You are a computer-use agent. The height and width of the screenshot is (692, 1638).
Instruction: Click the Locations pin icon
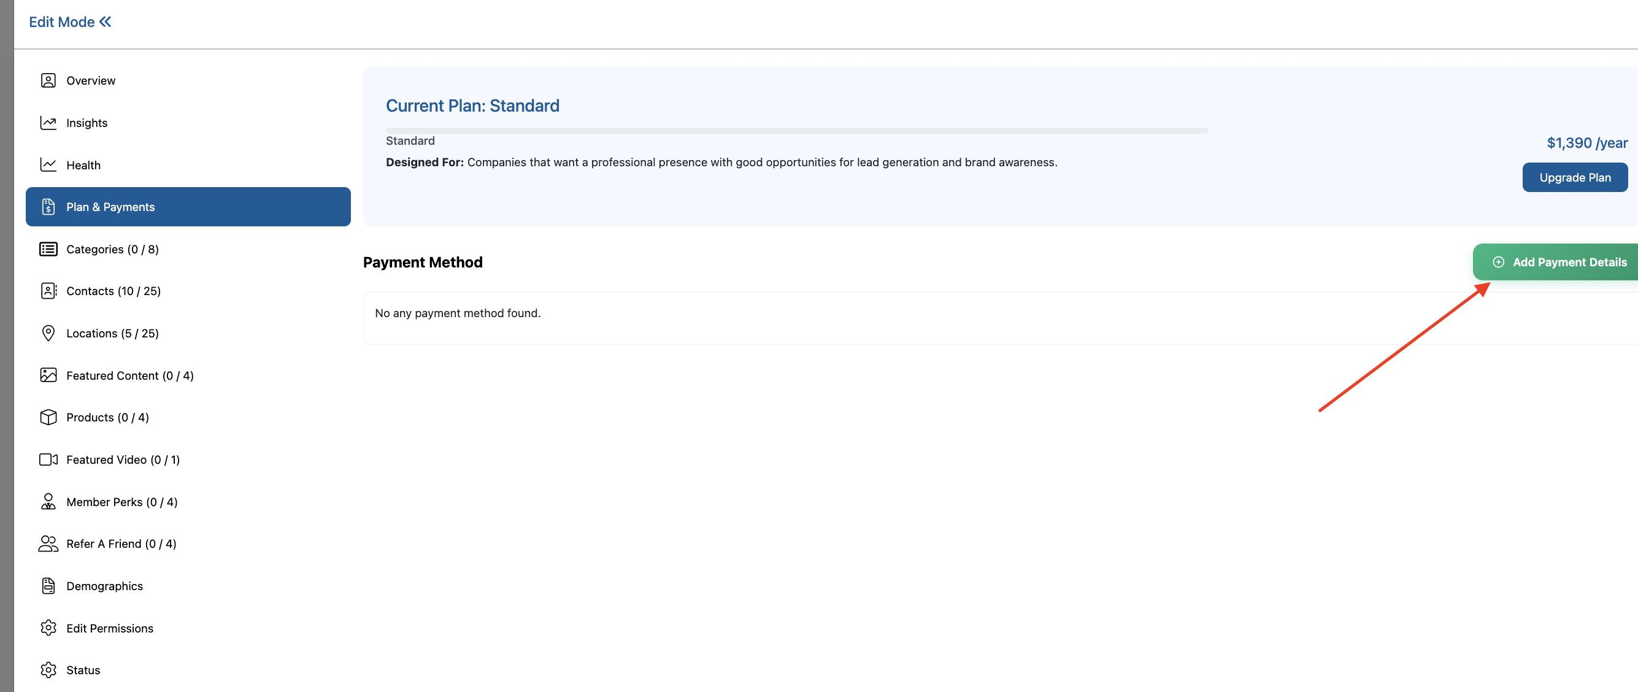pos(48,333)
